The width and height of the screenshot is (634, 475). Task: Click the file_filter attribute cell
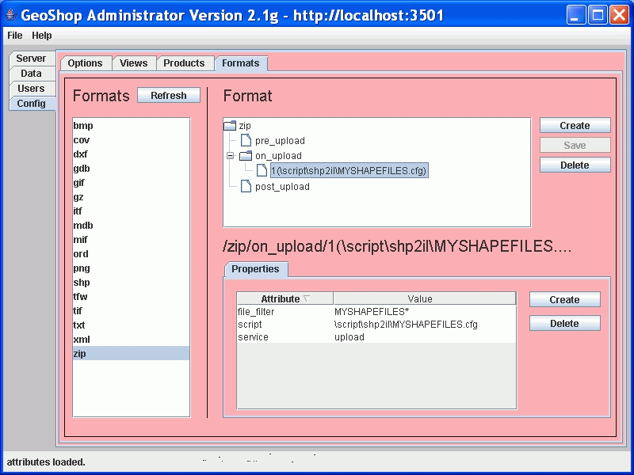285,312
